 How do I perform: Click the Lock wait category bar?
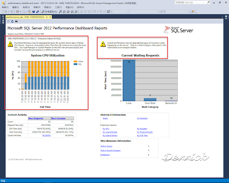coord(129,80)
